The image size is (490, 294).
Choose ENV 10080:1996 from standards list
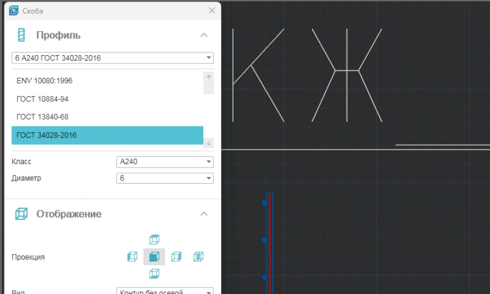pos(45,81)
